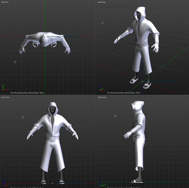Image resolution: width=189 pixels, height=188 pixels.
Task: Click the object info text in User Persp view
Action: click(124, 93)
